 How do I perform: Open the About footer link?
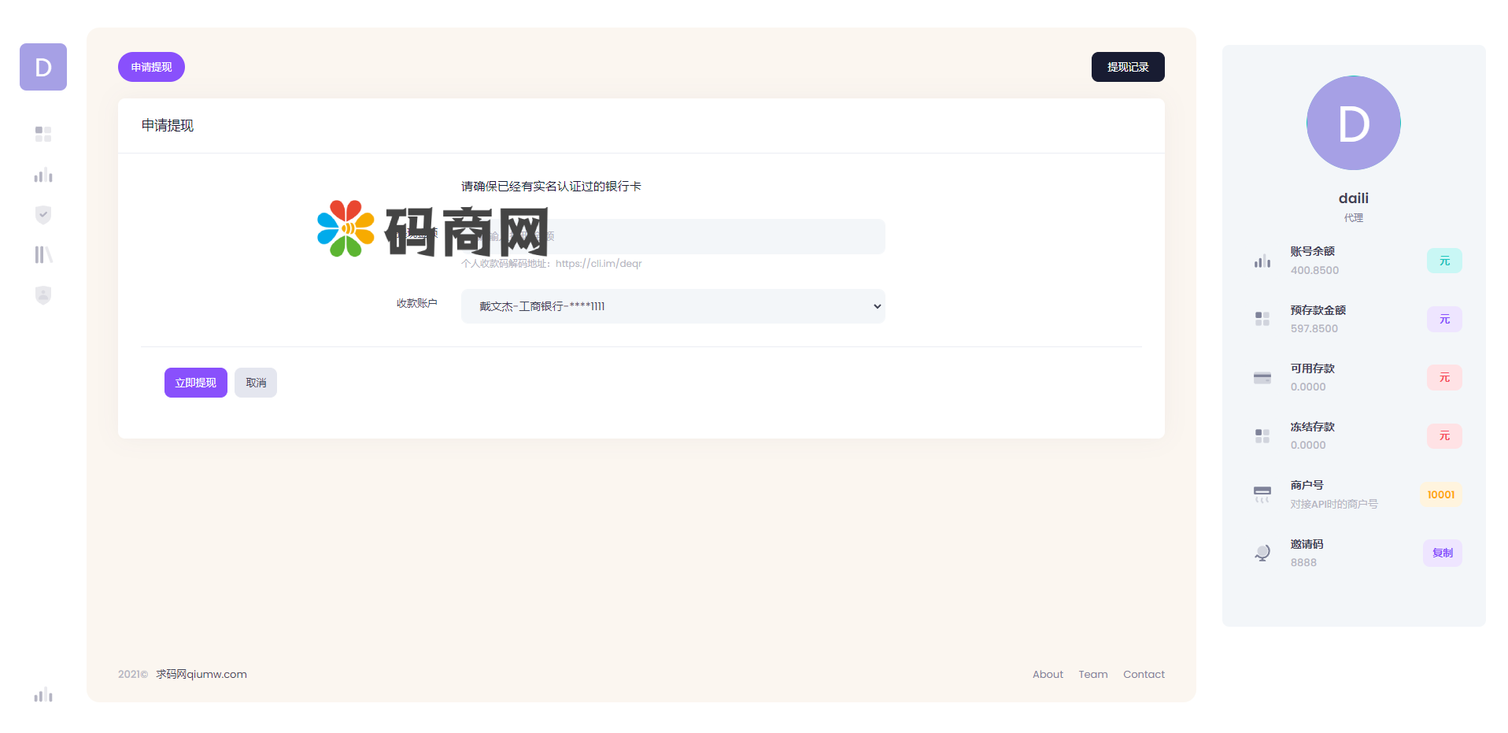1048,674
